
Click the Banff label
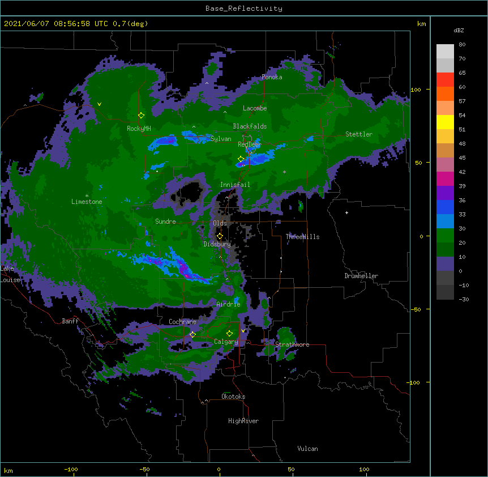coord(70,321)
